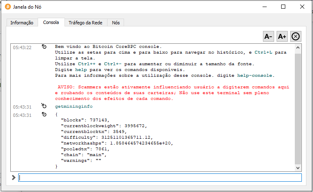Viewport: 313px width, 192px height.
Task: Click the help keyword in "Digite help" line
Action: coord(81,70)
